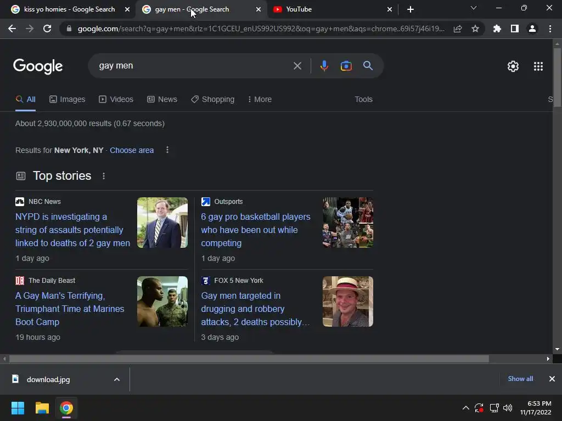This screenshot has width=562, height=421.
Task: Open File Explorer from the taskbar
Action: pyautogui.click(x=42, y=408)
